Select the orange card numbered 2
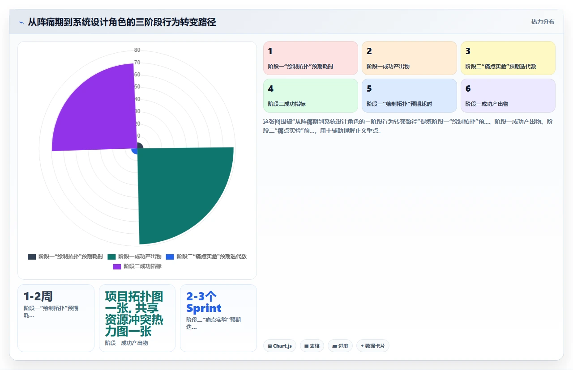 pos(409,58)
